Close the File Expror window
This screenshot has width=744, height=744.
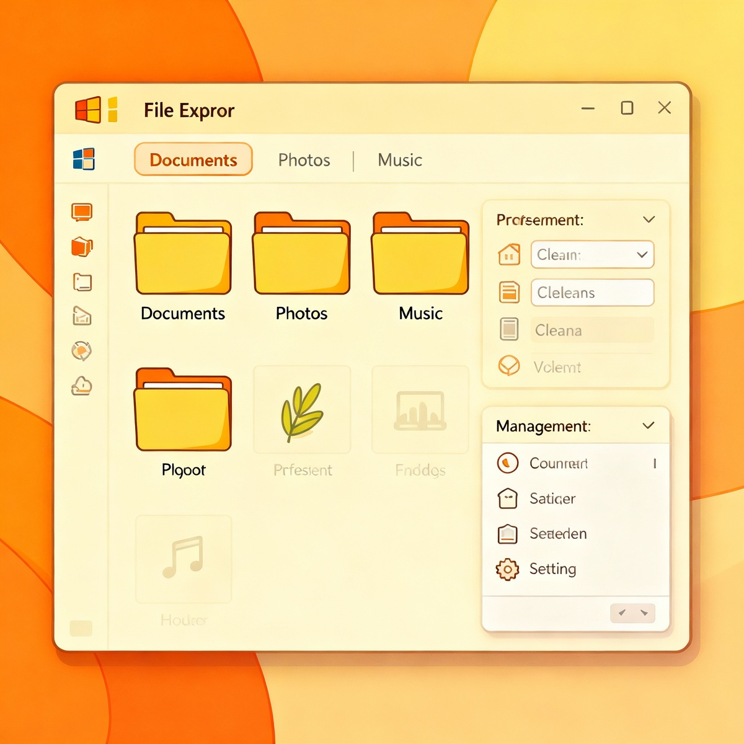(x=665, y=108)
